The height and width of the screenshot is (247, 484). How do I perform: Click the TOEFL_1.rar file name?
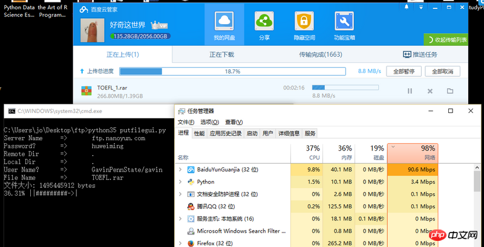click(112, 88)
